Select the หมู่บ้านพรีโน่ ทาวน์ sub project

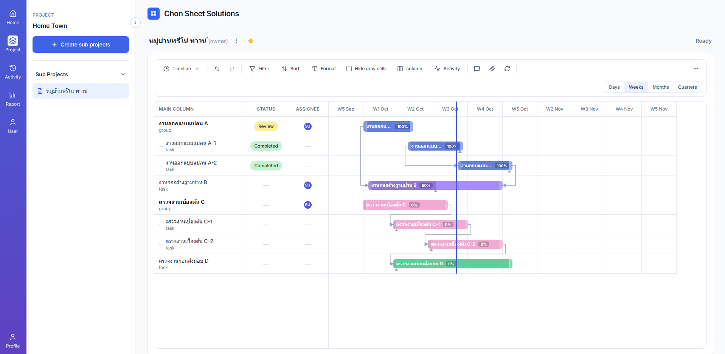pos(81,91)
